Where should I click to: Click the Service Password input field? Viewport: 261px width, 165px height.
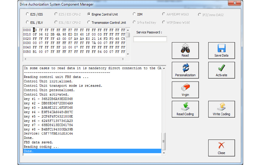click(x=150, y=39)
